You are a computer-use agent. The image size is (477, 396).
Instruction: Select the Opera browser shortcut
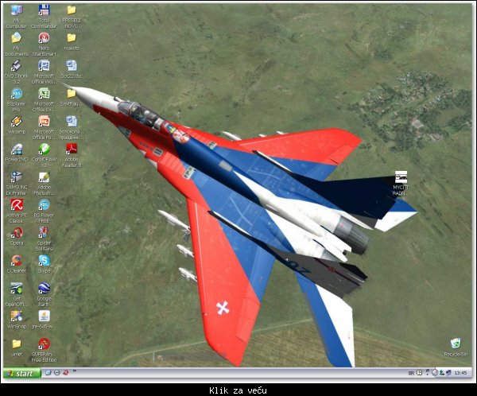point(17,236)
